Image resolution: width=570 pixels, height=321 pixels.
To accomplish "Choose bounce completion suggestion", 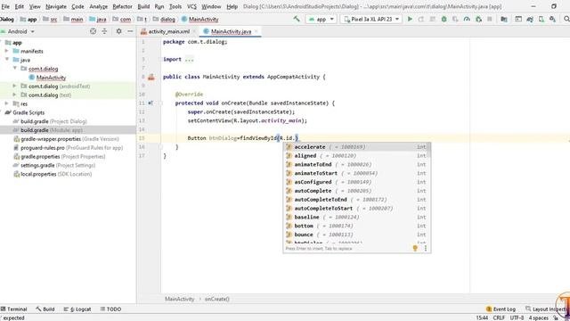I will 356,235.
